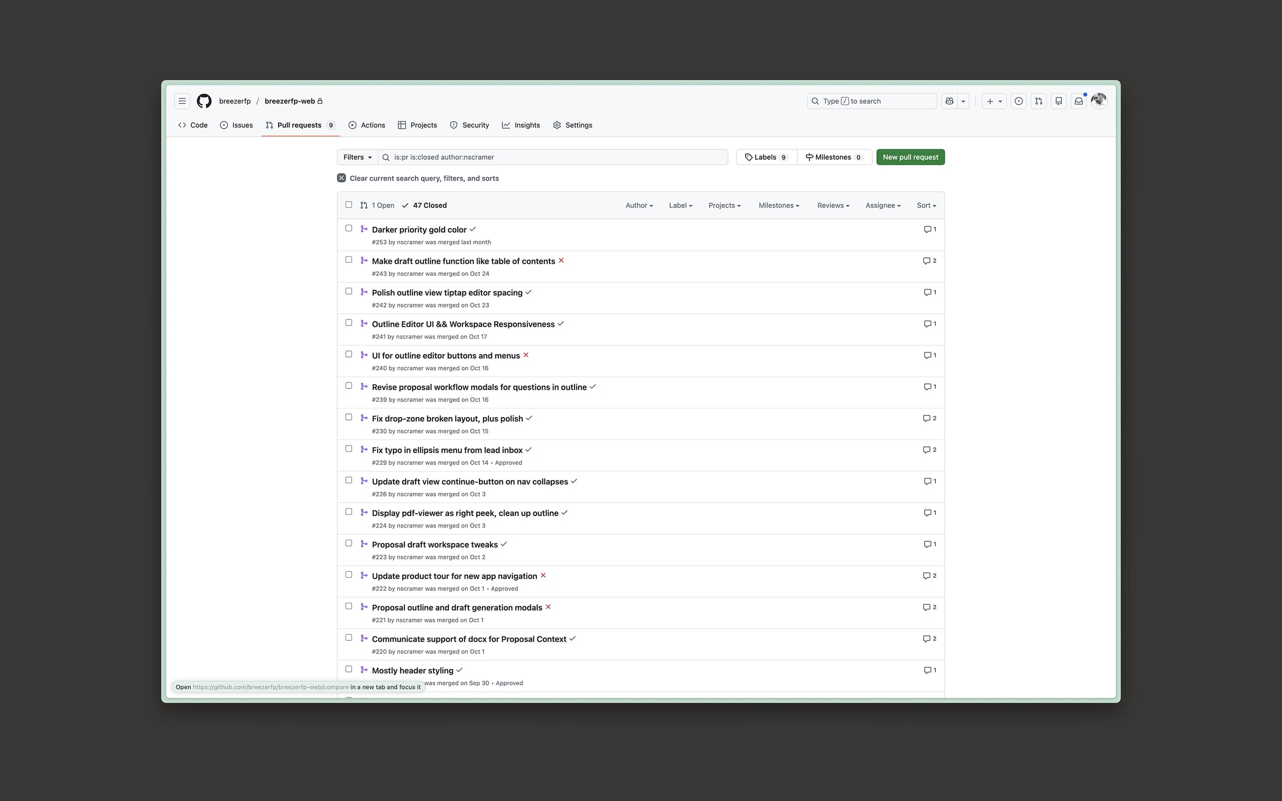Screen dimensions: 1282x801
Task: Check the checkbox next to Darker priority gold color
Action: (x=349, y=228)
